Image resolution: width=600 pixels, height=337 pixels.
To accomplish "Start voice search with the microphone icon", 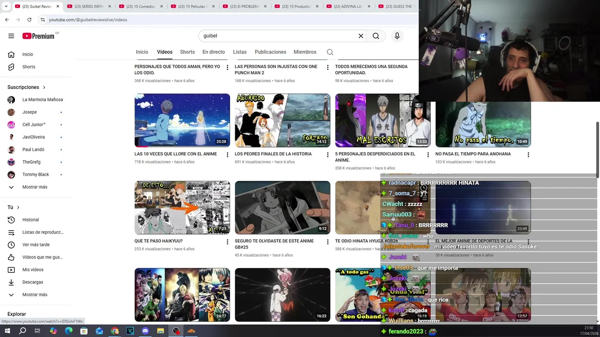I will point(397,36).
